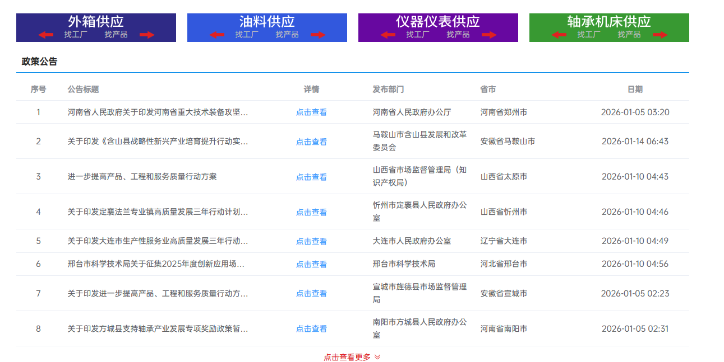Click the 日期 column header

pyautogui.click(x=635, y=90)
